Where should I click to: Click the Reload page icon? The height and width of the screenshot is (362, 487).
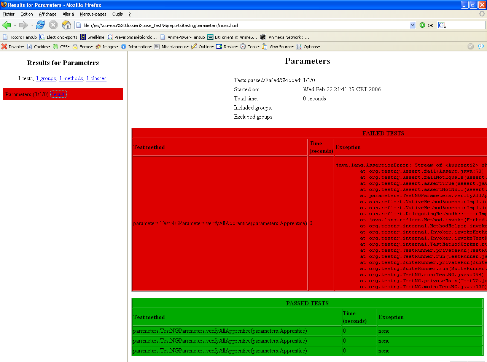40,25
